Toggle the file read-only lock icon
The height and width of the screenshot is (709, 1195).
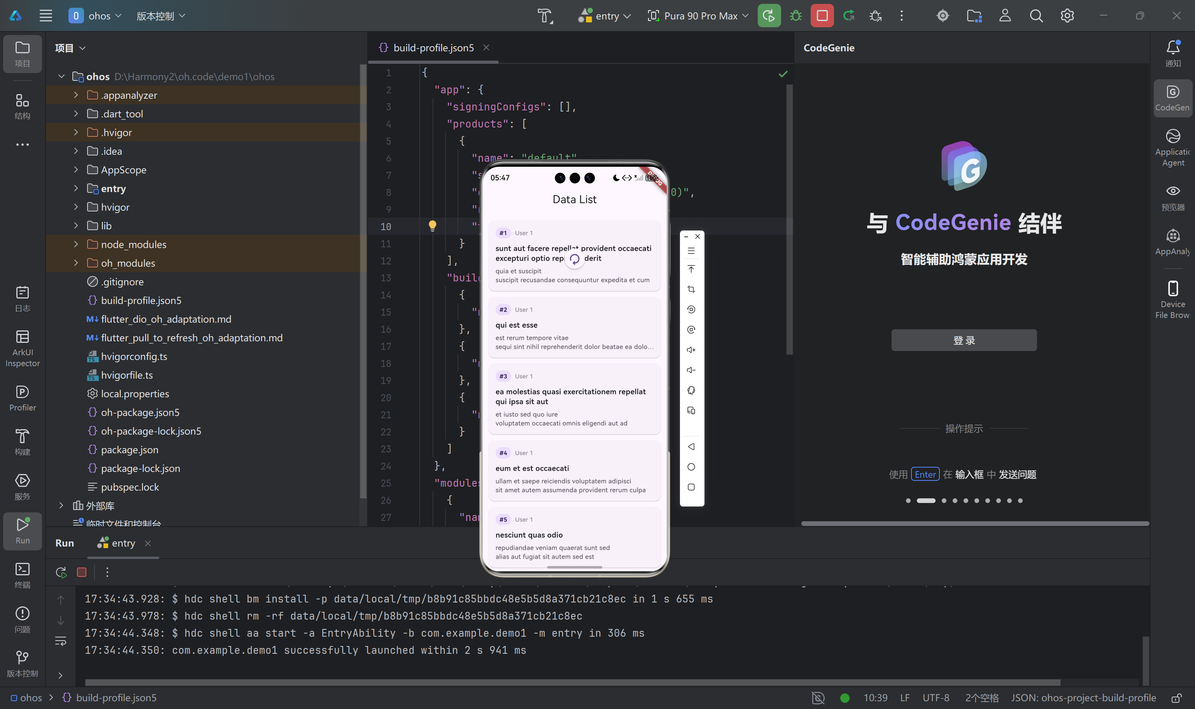pyautogui.click(x=1176, y=698)
